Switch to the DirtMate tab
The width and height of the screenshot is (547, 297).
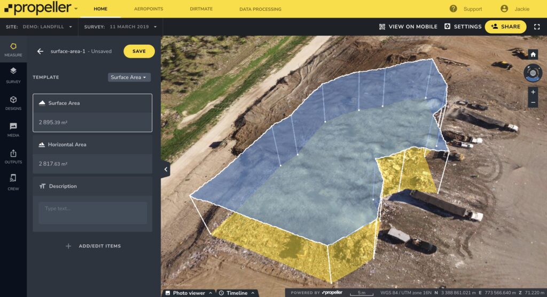[201, 9]
